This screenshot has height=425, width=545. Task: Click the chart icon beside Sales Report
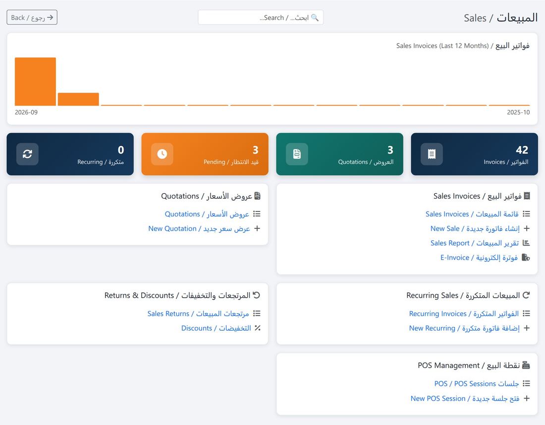pos(526,243)
